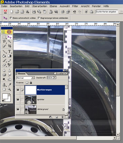
Task: Toggle transparent pixels lock next to Fixieren
Action: coord(27,83)
